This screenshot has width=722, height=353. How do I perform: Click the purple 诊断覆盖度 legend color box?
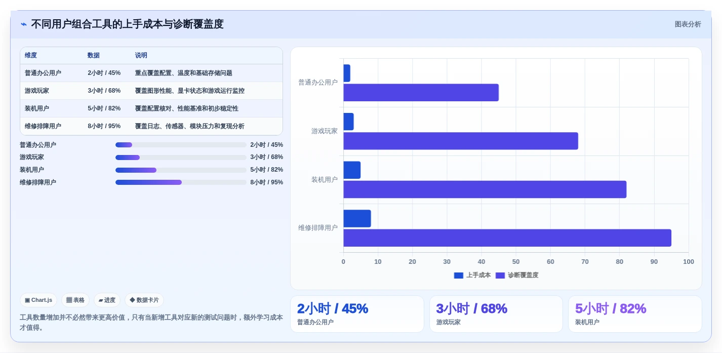(x=500, y=275)
